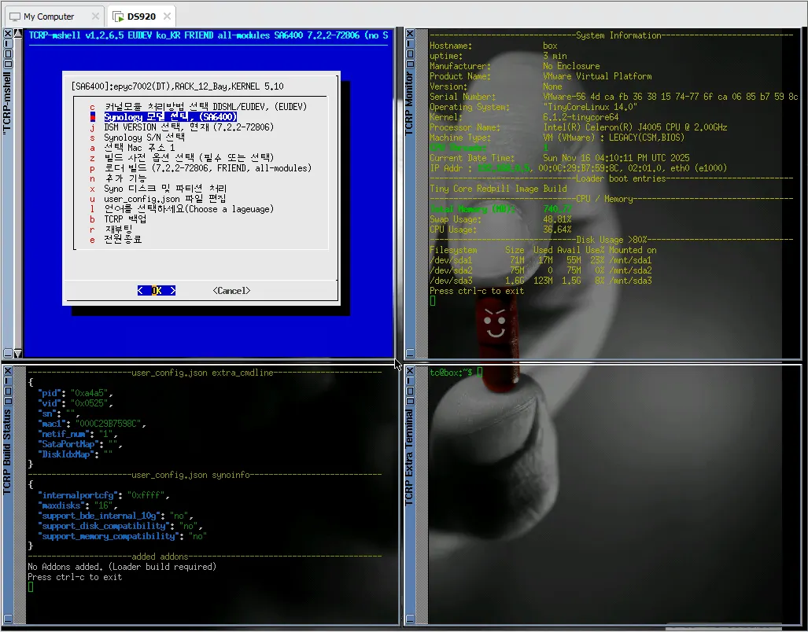Click the TCRP-mshell scrollbar up arrow
The image size is (808, 632).
pyautogui.click(x=18, y=34)
